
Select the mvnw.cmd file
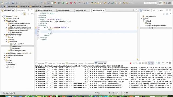11,65
